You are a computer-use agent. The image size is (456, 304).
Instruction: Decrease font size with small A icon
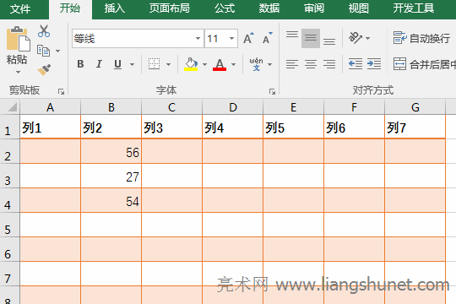coord(267,38)
